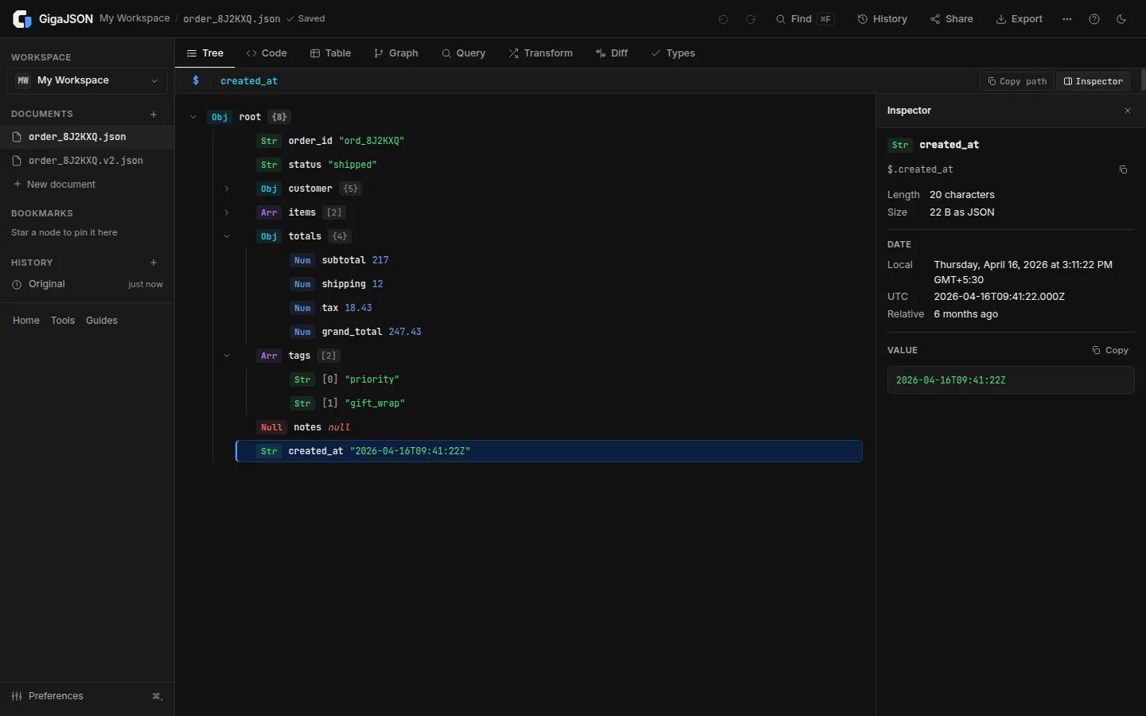Image resolution: width=1146 pixels, height=716 pixels.
Task: Open the help question mark icon
Action: [x=1094, y=19]
